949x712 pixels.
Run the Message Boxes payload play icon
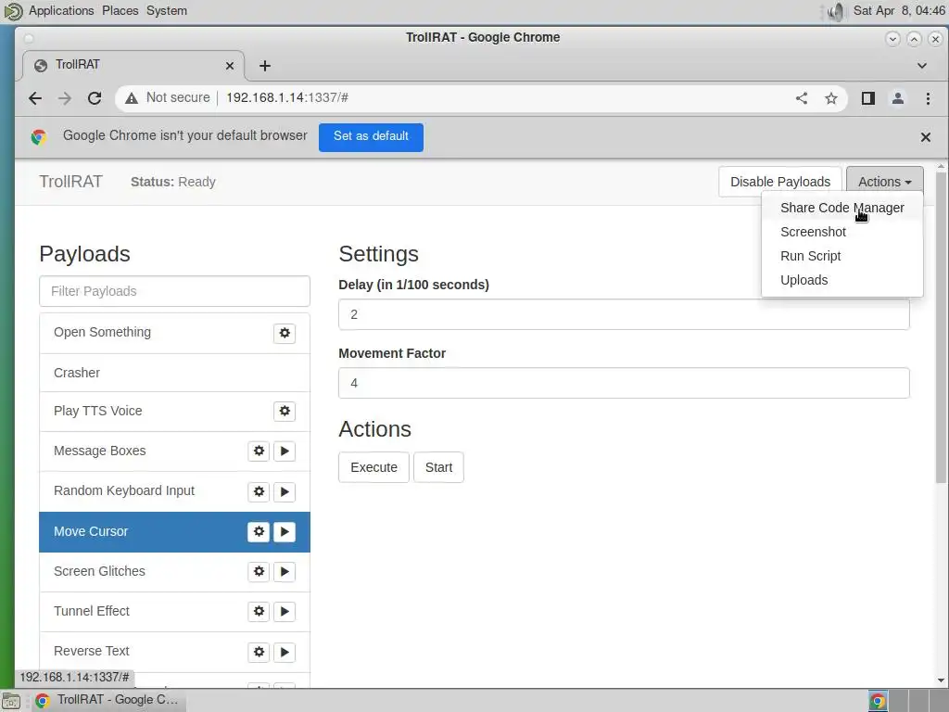[x=285, y=451]
